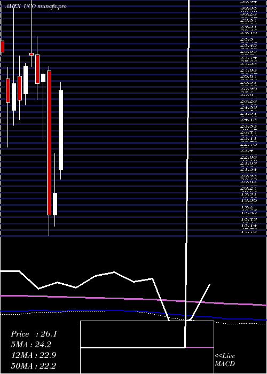Click inside the Live MACD box
The width and height of the screenshot is (267, 374).
pyautogui.click(x=147, y=347)
